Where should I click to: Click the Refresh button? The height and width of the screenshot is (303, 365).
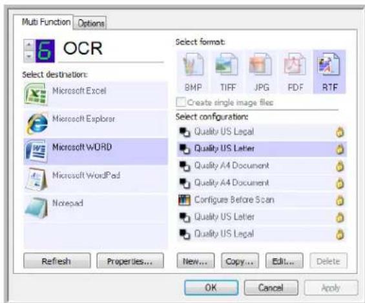tap(57, 261)
